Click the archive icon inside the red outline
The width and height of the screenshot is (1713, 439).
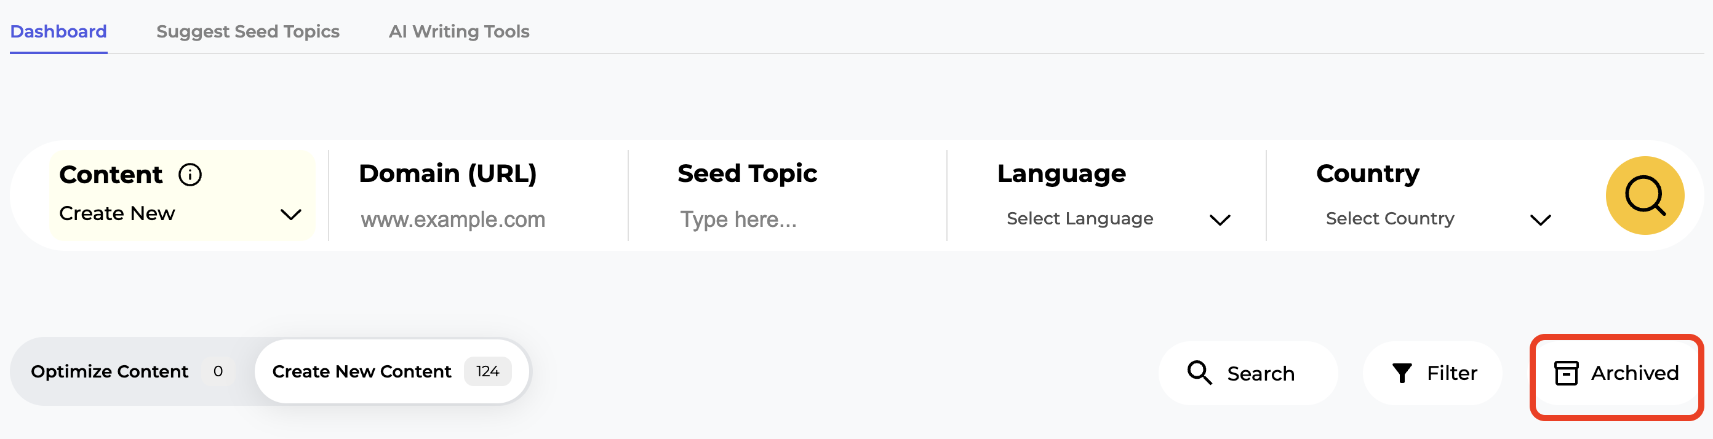coord(1567,373)
